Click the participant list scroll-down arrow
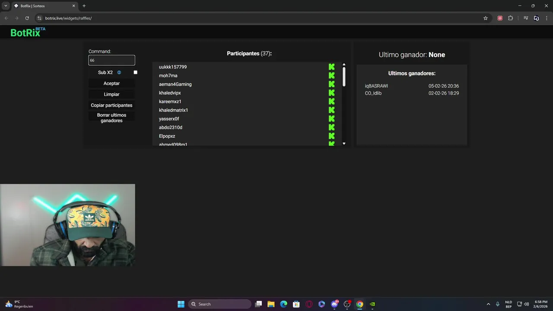Image resolution: width=553 pixels, height=311 pixels. click(x=344, y=143)
